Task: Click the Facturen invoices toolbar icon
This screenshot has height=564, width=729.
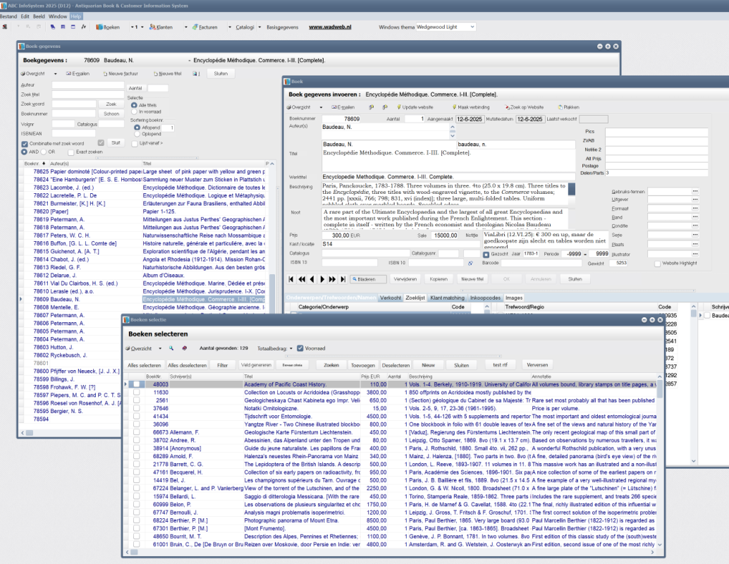Action: (x=204, y=27)
